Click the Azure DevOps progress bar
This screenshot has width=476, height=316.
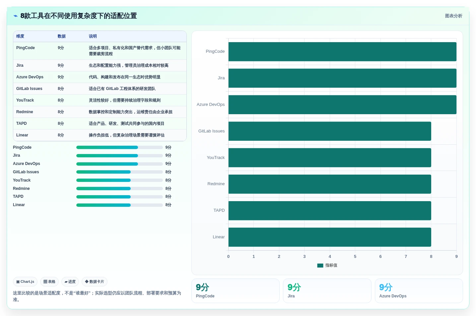(x=119, y=164)
